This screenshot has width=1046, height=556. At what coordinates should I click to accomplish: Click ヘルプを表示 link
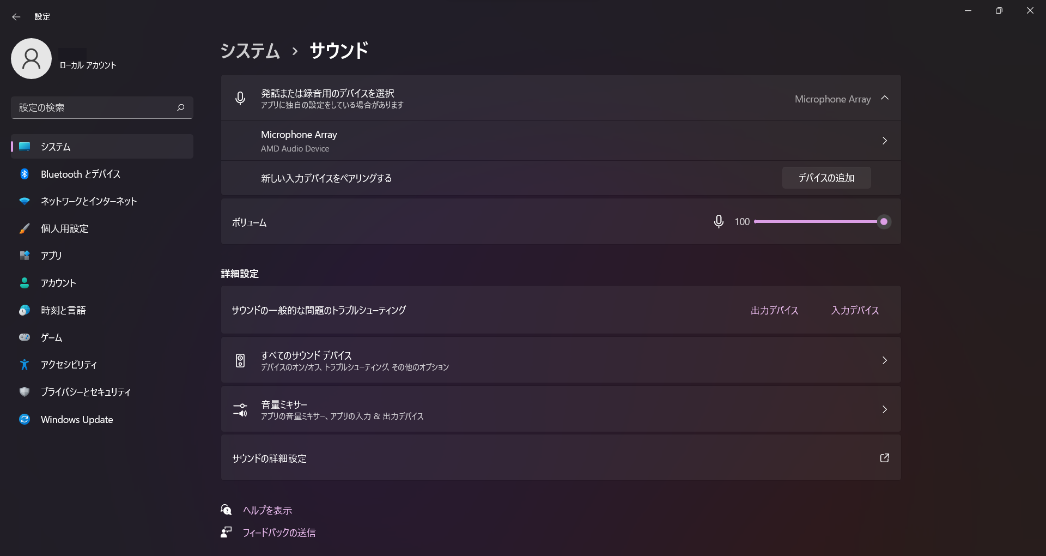267,510
